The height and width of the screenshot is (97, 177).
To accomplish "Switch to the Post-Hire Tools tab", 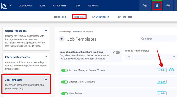I will [124, 17].
